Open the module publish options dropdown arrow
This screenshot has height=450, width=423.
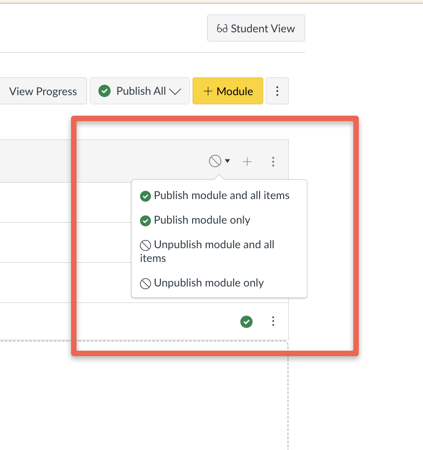[226, 161]
